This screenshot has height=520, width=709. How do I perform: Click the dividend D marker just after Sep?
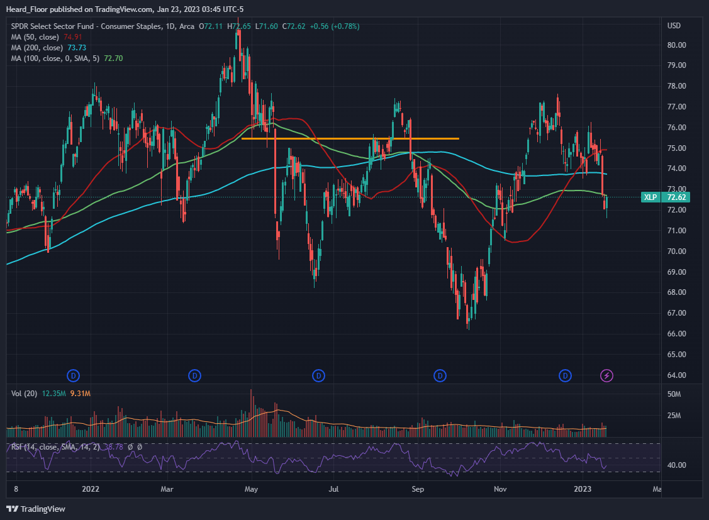[440, 375]
